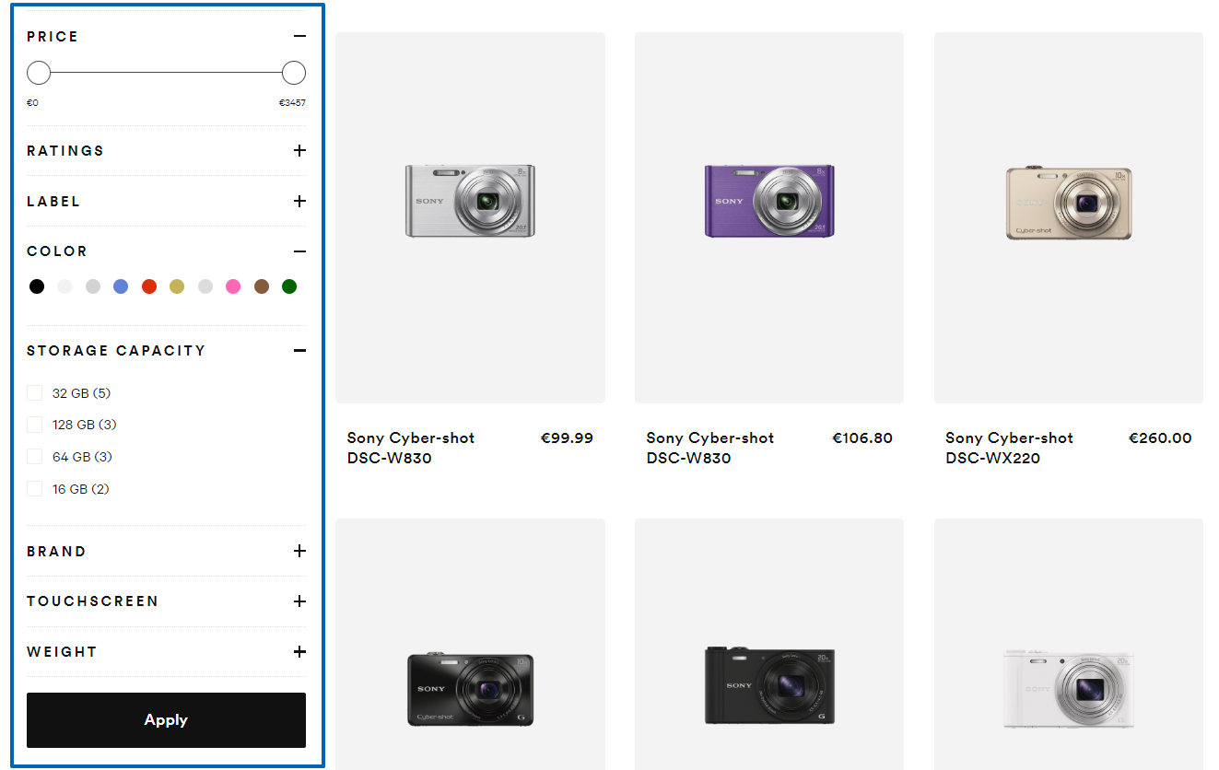1219x770 pixels.
Task: Click the middle of the price slider track
Action: [x=166, y=73]
